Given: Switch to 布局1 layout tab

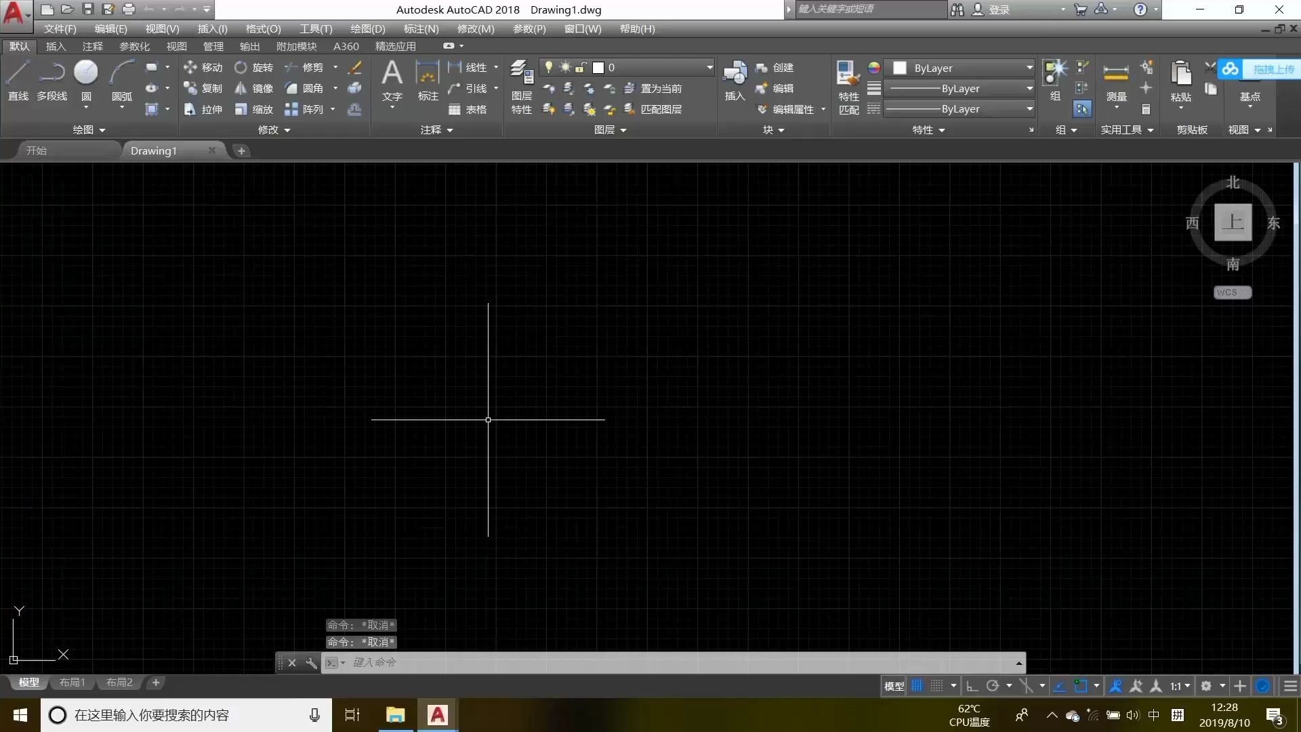Looking at the screenshot, I should (72, 683).
